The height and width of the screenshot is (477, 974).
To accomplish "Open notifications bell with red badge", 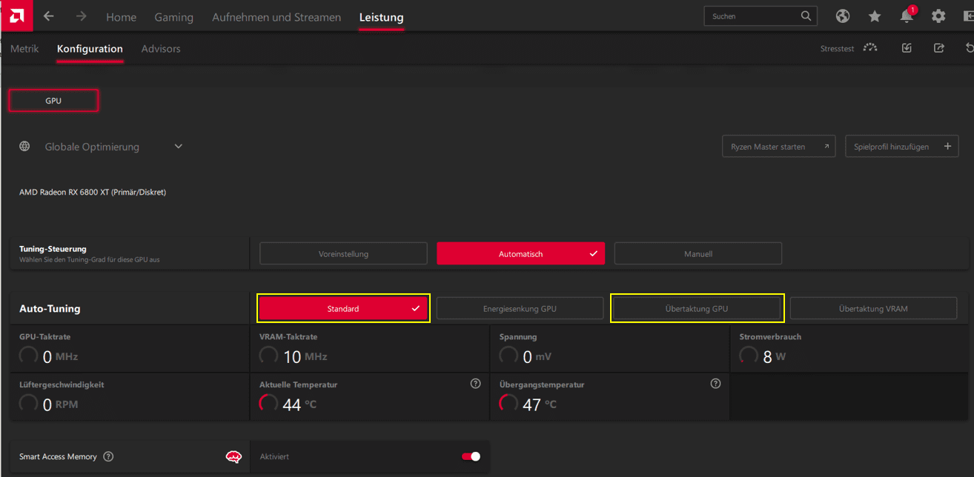I will [907, 15].
